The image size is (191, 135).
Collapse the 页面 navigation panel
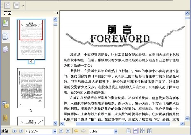pos(56,13)
